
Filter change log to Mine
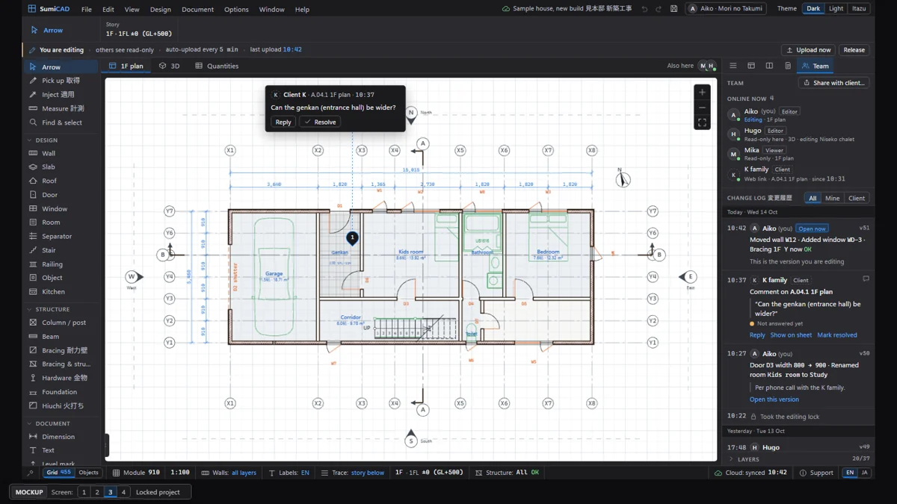832,199
